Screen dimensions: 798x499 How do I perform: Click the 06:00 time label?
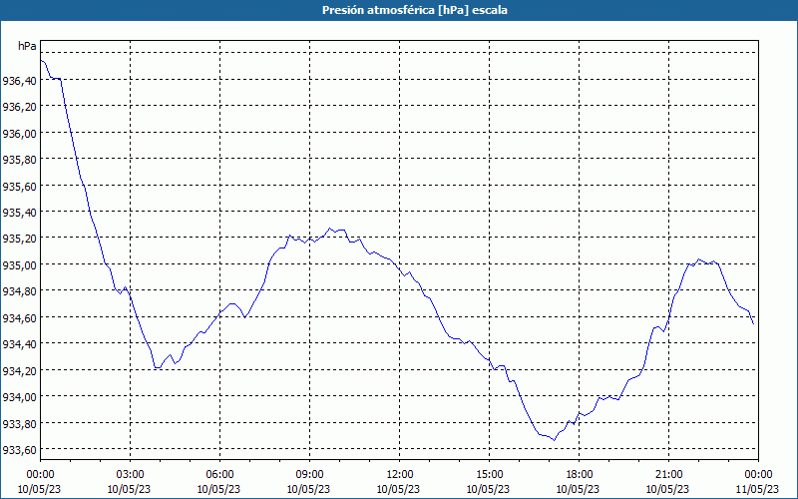pos(219,475)
